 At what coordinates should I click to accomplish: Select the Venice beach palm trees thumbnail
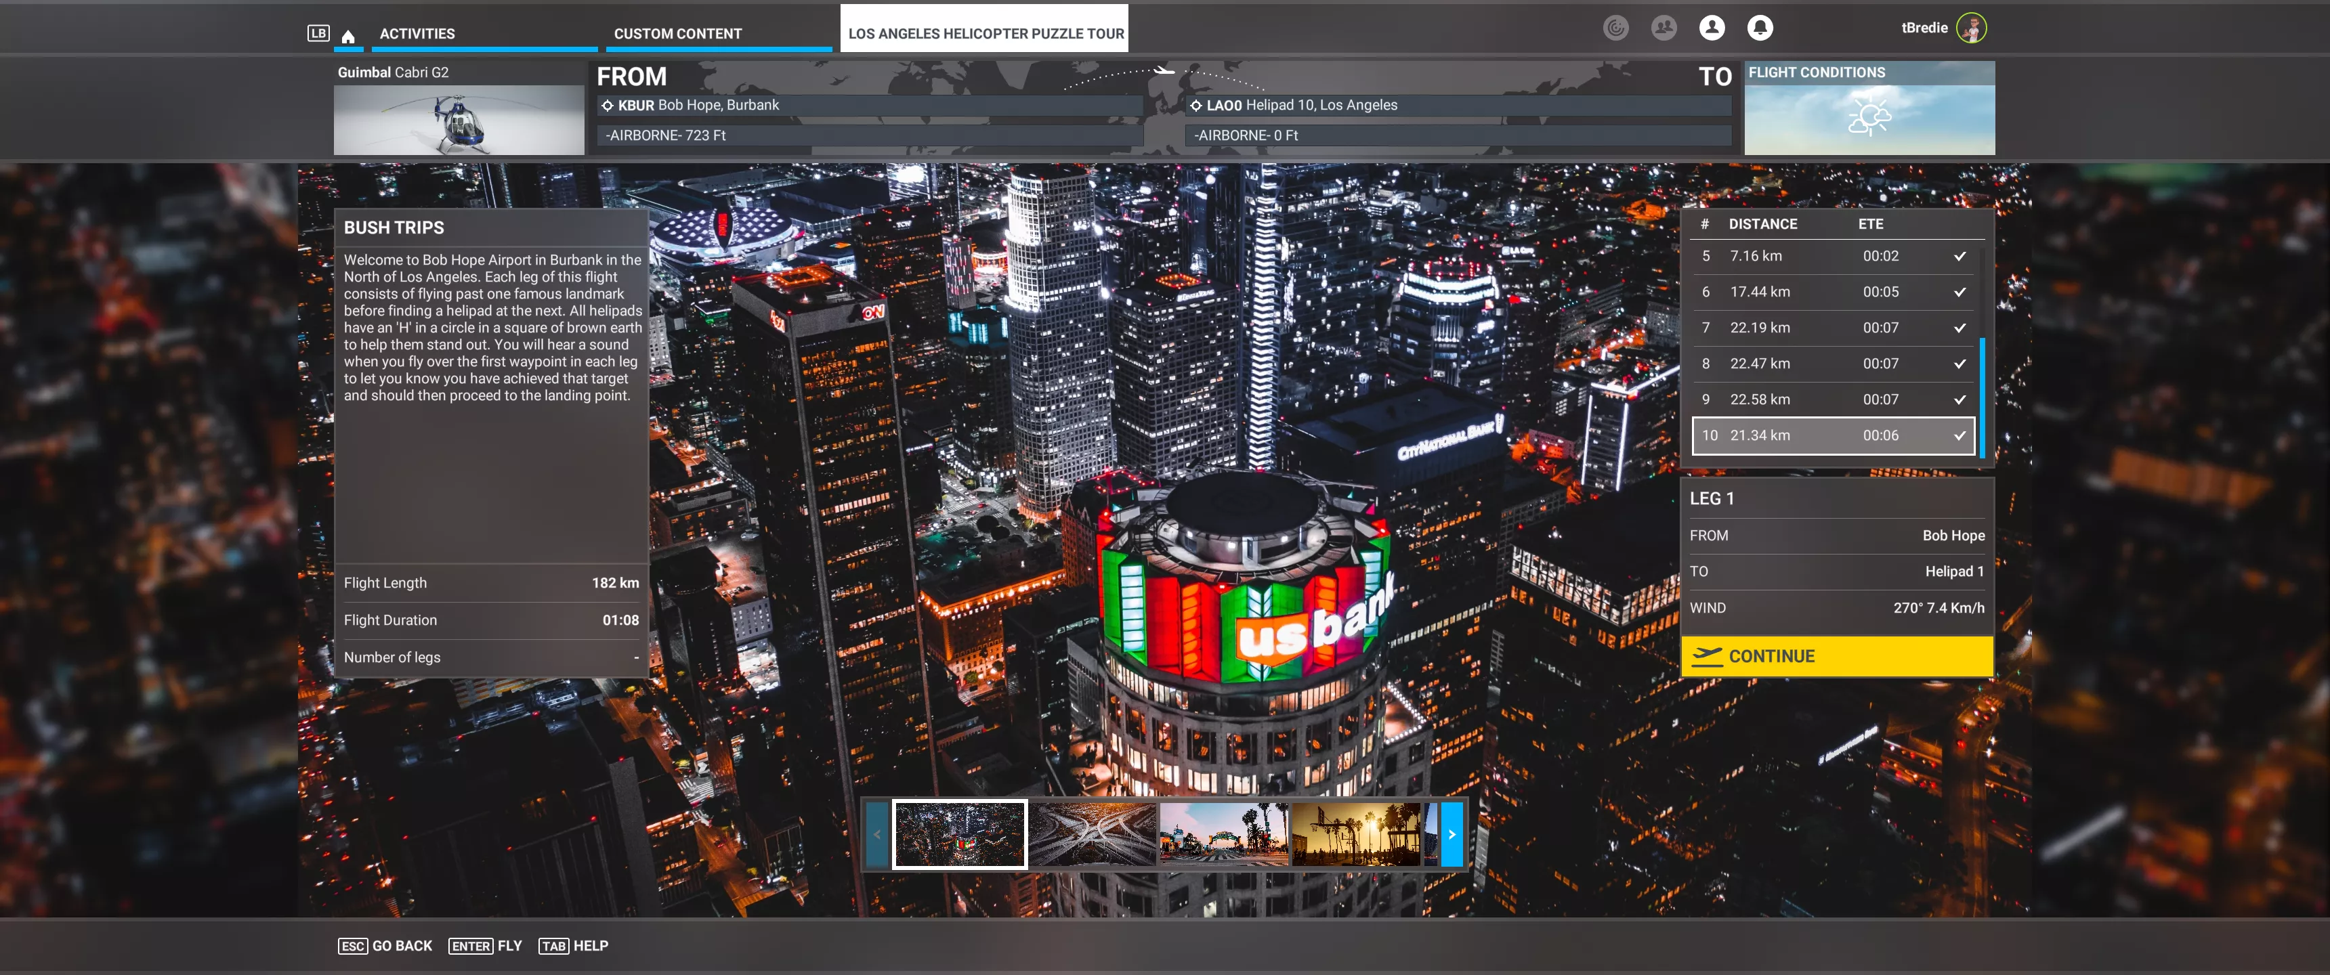click(x=1355, y=834)
